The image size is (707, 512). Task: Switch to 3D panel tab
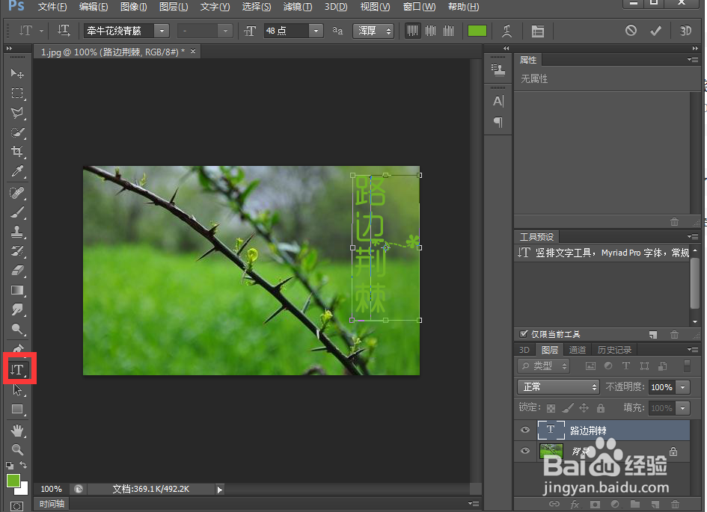(524, 350)
